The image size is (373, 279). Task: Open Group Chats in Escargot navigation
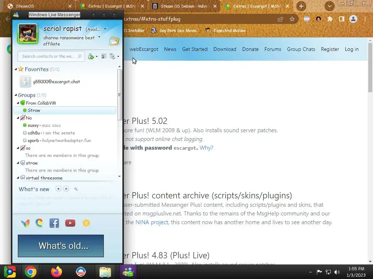301,49
